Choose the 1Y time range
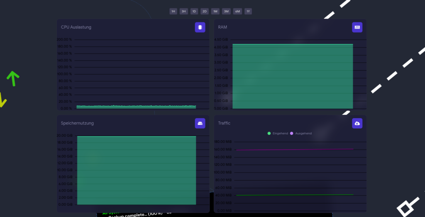Screen dimensions: 425x217 248,11
